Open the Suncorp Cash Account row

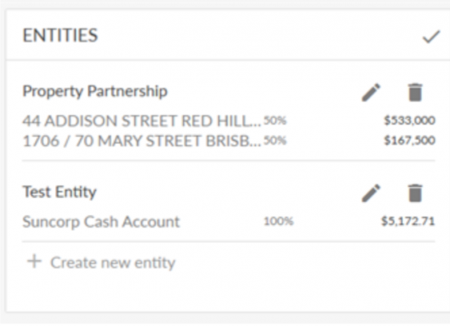click(229, 222)
